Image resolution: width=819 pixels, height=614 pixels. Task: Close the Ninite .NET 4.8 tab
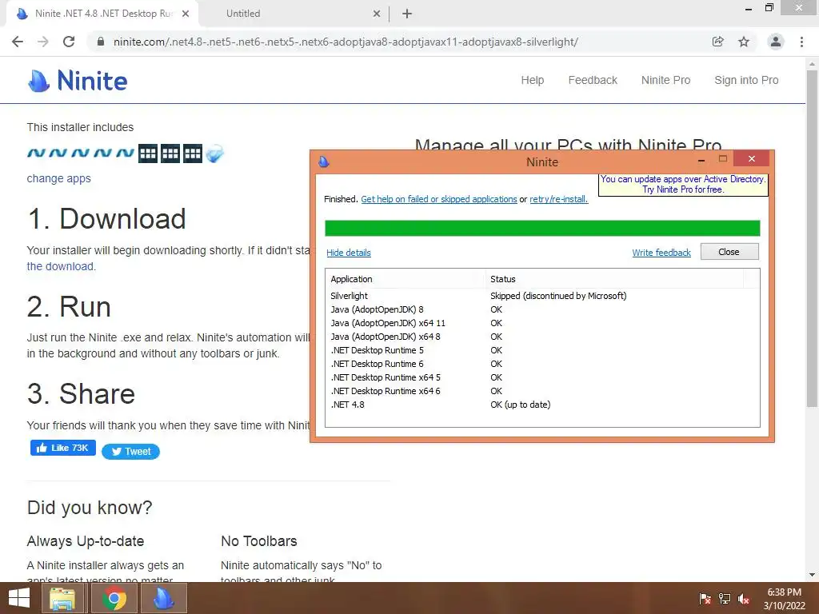point(186,14)
